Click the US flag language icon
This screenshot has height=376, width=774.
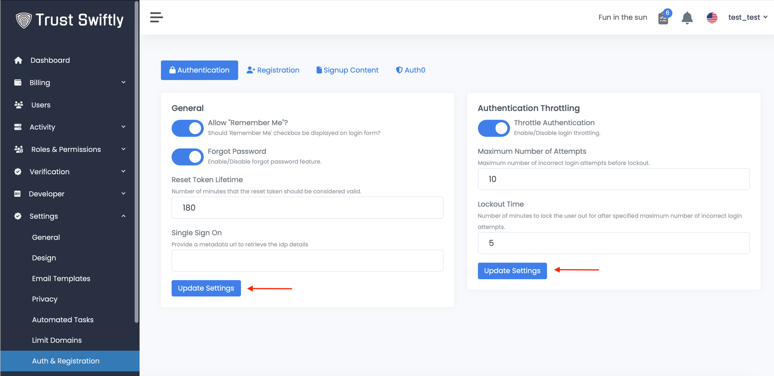pos(712,18)
